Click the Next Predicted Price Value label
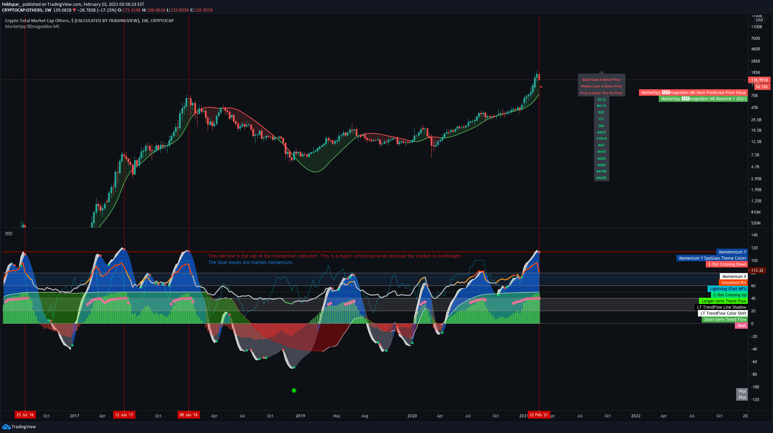 click(693, 93)
